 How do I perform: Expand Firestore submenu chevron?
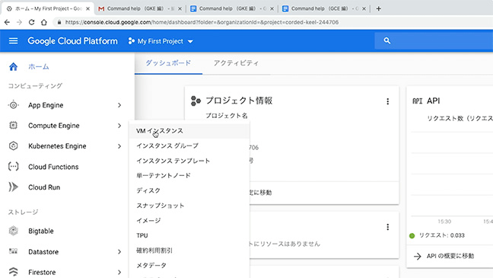[119, 273]
